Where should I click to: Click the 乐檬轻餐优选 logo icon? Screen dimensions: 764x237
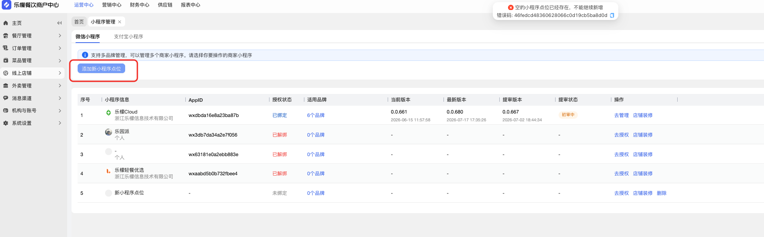(x=109, y=171)
